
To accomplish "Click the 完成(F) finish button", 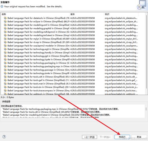I will tap(122, 137).
